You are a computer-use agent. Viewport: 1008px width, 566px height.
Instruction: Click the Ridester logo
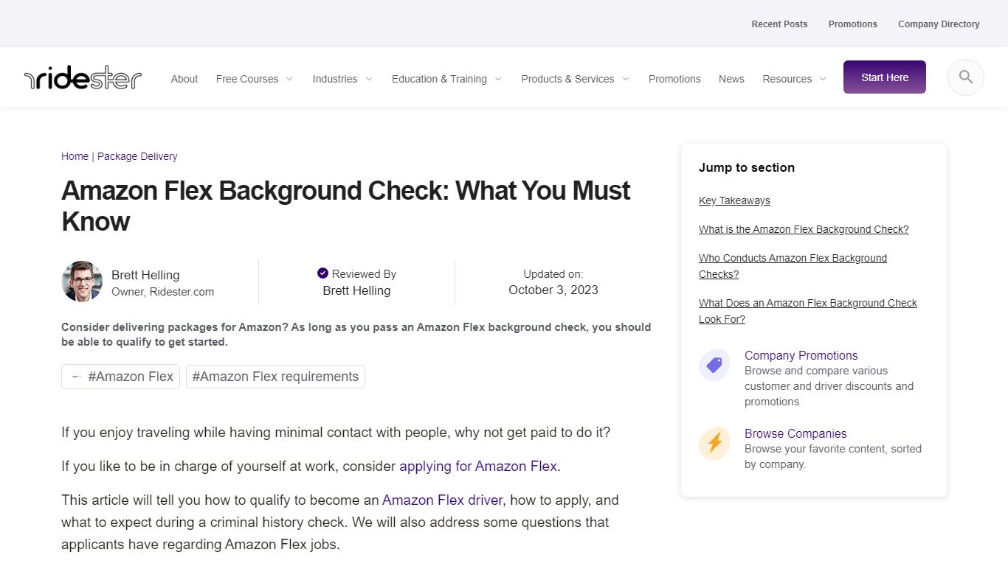click(83, 77)
